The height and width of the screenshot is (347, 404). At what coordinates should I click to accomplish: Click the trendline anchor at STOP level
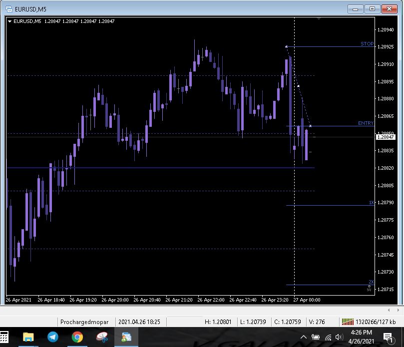point(286,46)
